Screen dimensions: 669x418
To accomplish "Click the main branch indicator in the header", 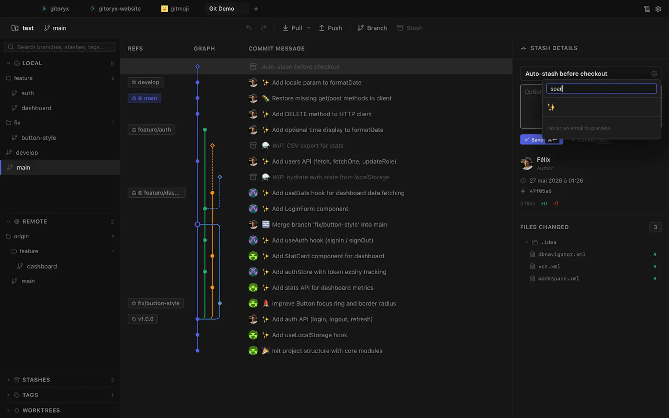I will coord(55,28).
